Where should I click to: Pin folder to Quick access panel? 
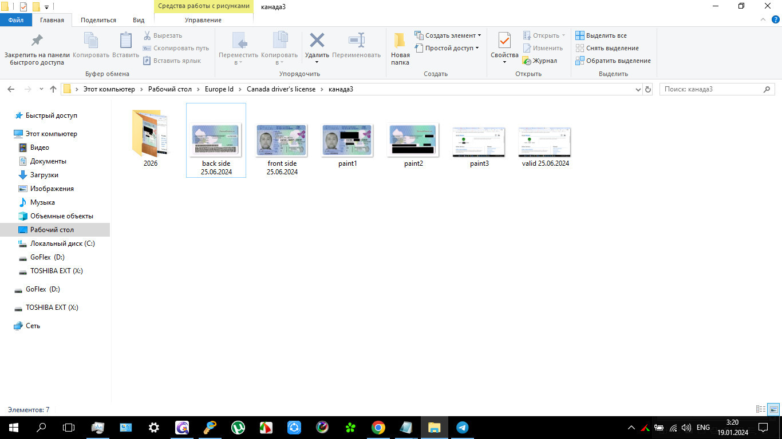tap(37, 49)
